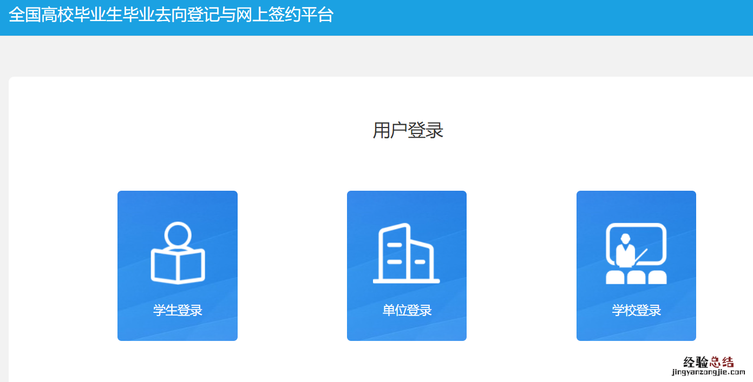The image size is (753, 382).
Task: Open the 学校登录 label
Action: pos(636,311)
